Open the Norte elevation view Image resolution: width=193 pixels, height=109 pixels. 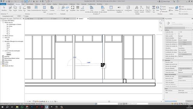(x=8, y=45)
